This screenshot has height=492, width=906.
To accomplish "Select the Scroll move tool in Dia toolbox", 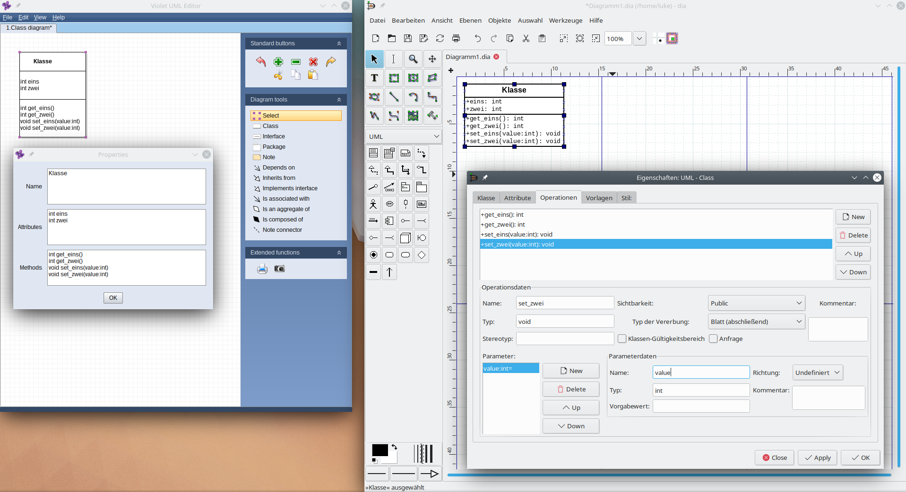I will pyautogui.click(x=432, y=59).
